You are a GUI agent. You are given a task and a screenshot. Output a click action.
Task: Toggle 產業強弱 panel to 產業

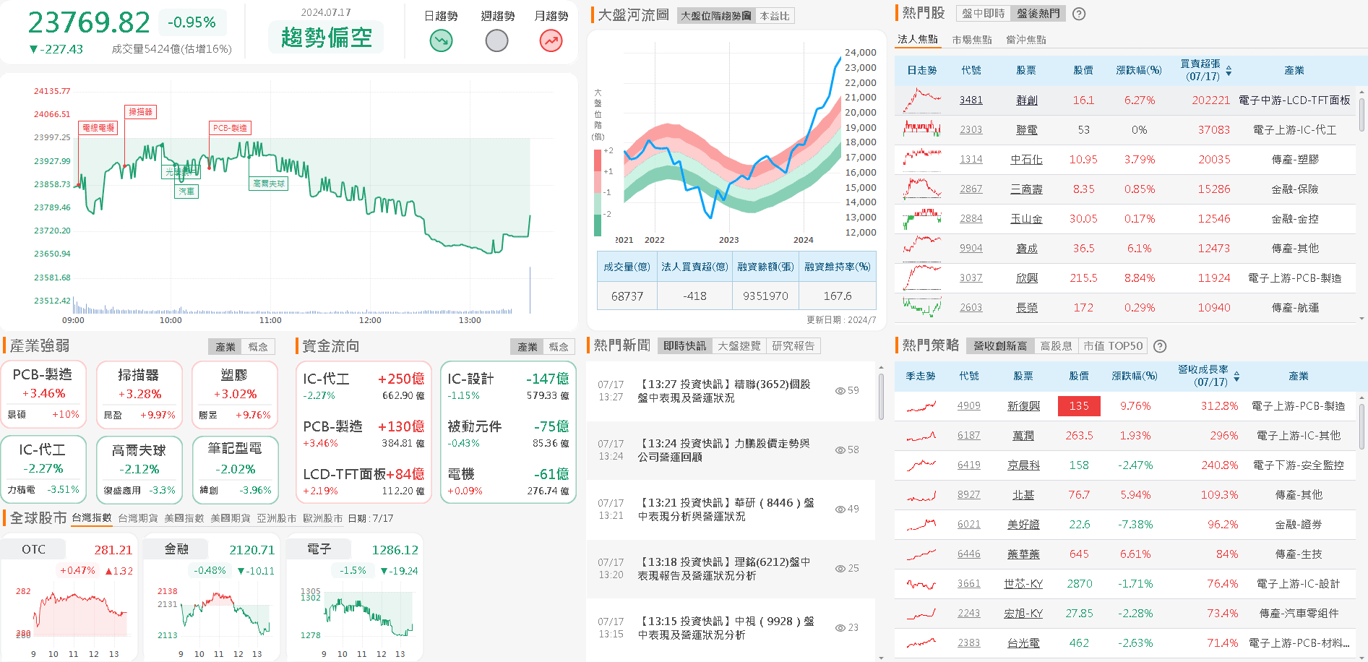click(225, 347)
